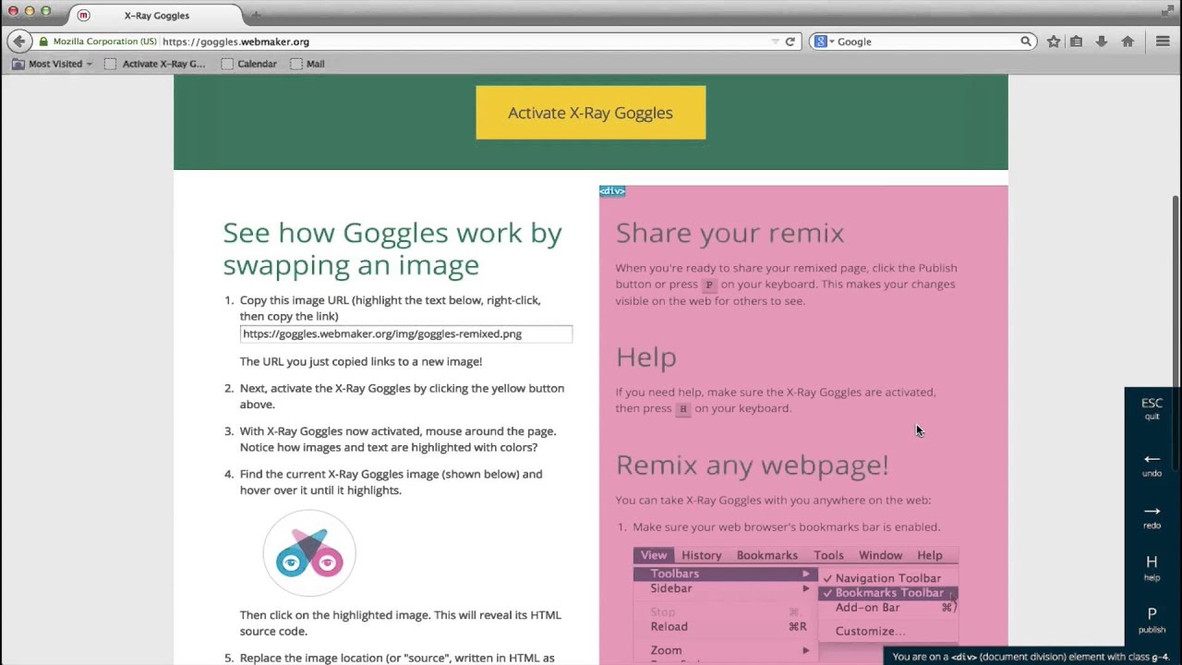This screenshot has width=1182, height=665.
Task: Reload page using address bar refresh icon
Action: point(790,42)
